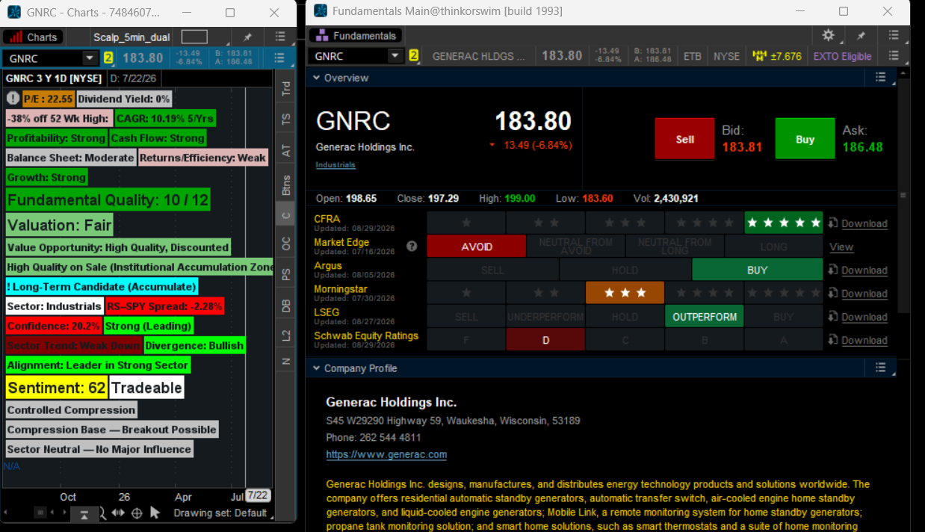The image size is (925, 532).
Task: Click Market Edge AVOID rating cell
Action: pyautogui.click(x=476, y=247)
